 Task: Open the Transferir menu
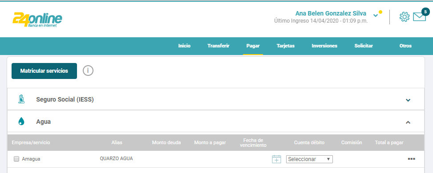219,46
